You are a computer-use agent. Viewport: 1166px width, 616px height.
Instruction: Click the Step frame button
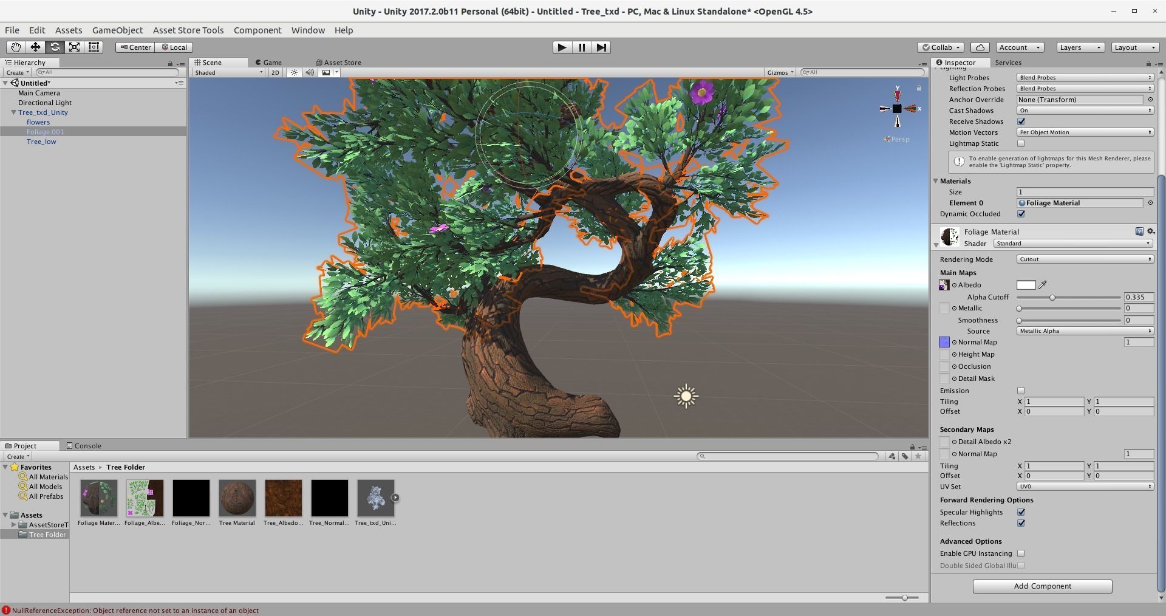601,47
